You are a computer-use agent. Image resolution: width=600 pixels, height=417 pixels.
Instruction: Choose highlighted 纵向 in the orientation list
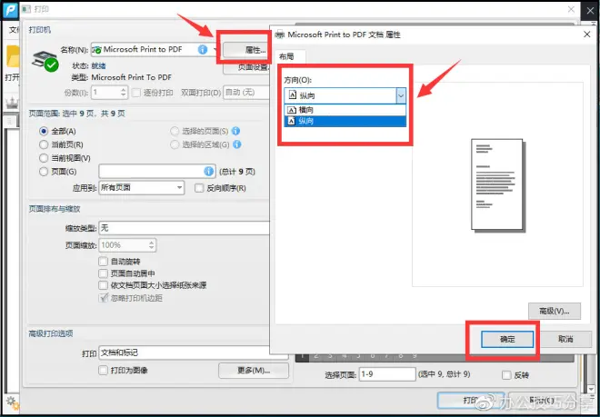[x=345, y=121]
